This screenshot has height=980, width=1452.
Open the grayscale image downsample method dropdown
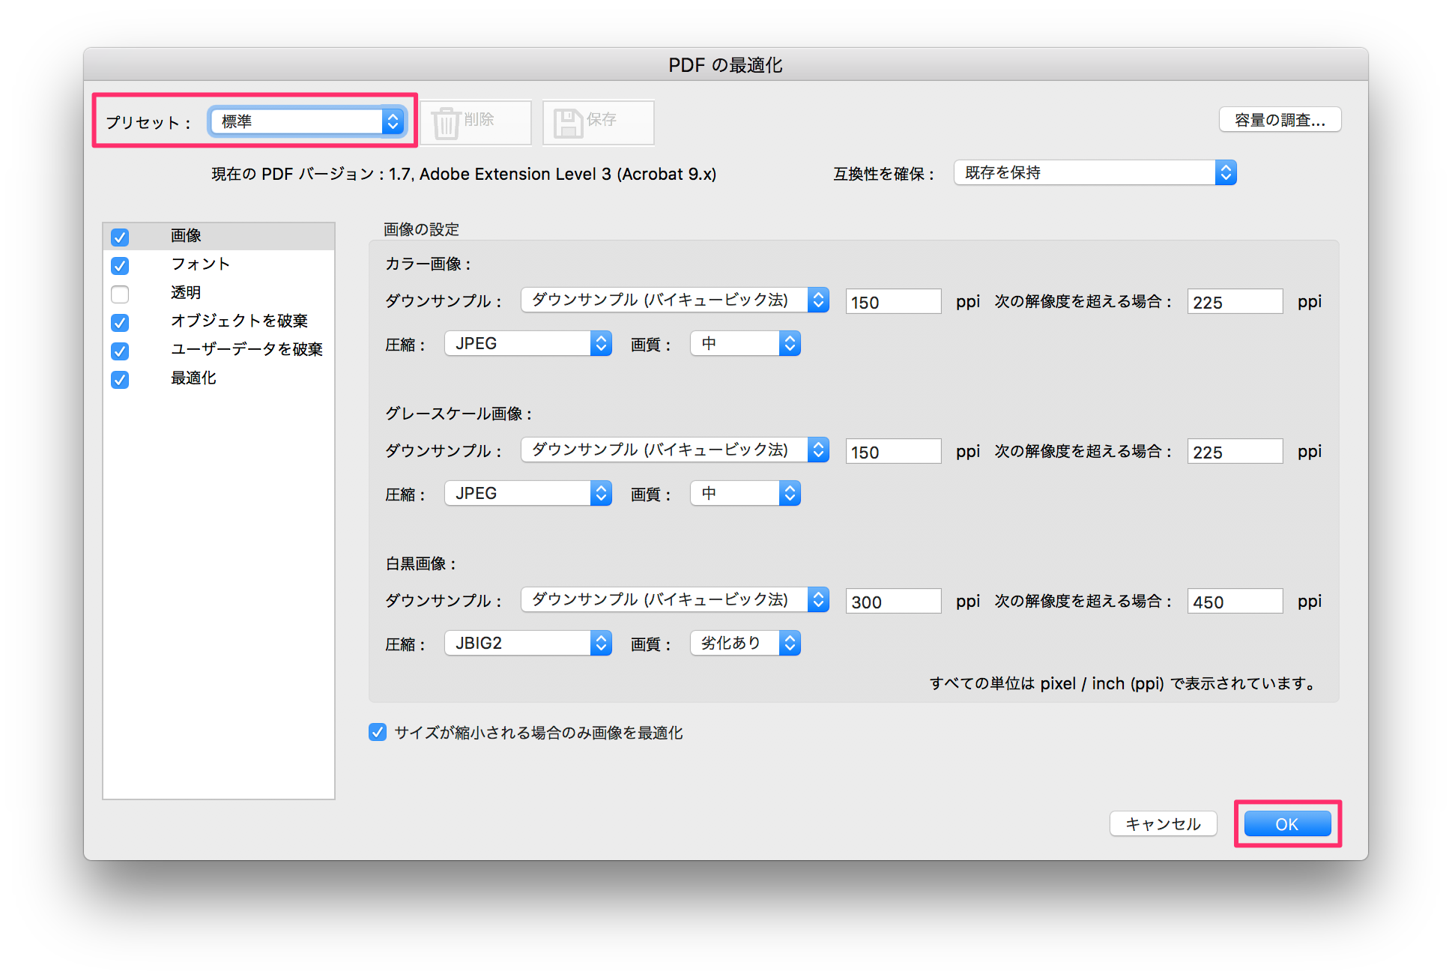click(x=674, y=450)
